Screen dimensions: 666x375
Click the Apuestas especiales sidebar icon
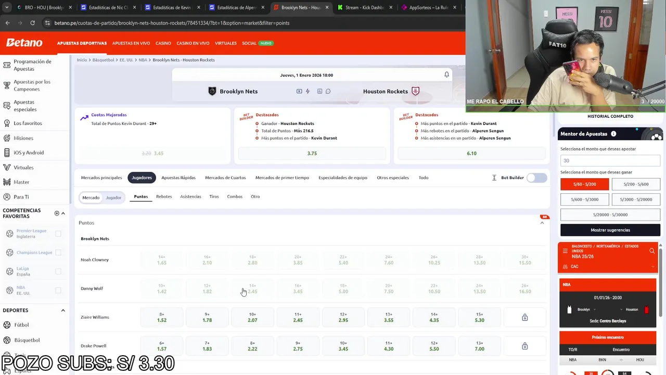(7, 106)
